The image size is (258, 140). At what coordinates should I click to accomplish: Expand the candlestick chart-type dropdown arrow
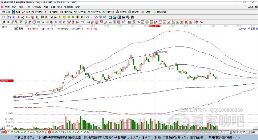pyautogui.click(x=29, y=17)
